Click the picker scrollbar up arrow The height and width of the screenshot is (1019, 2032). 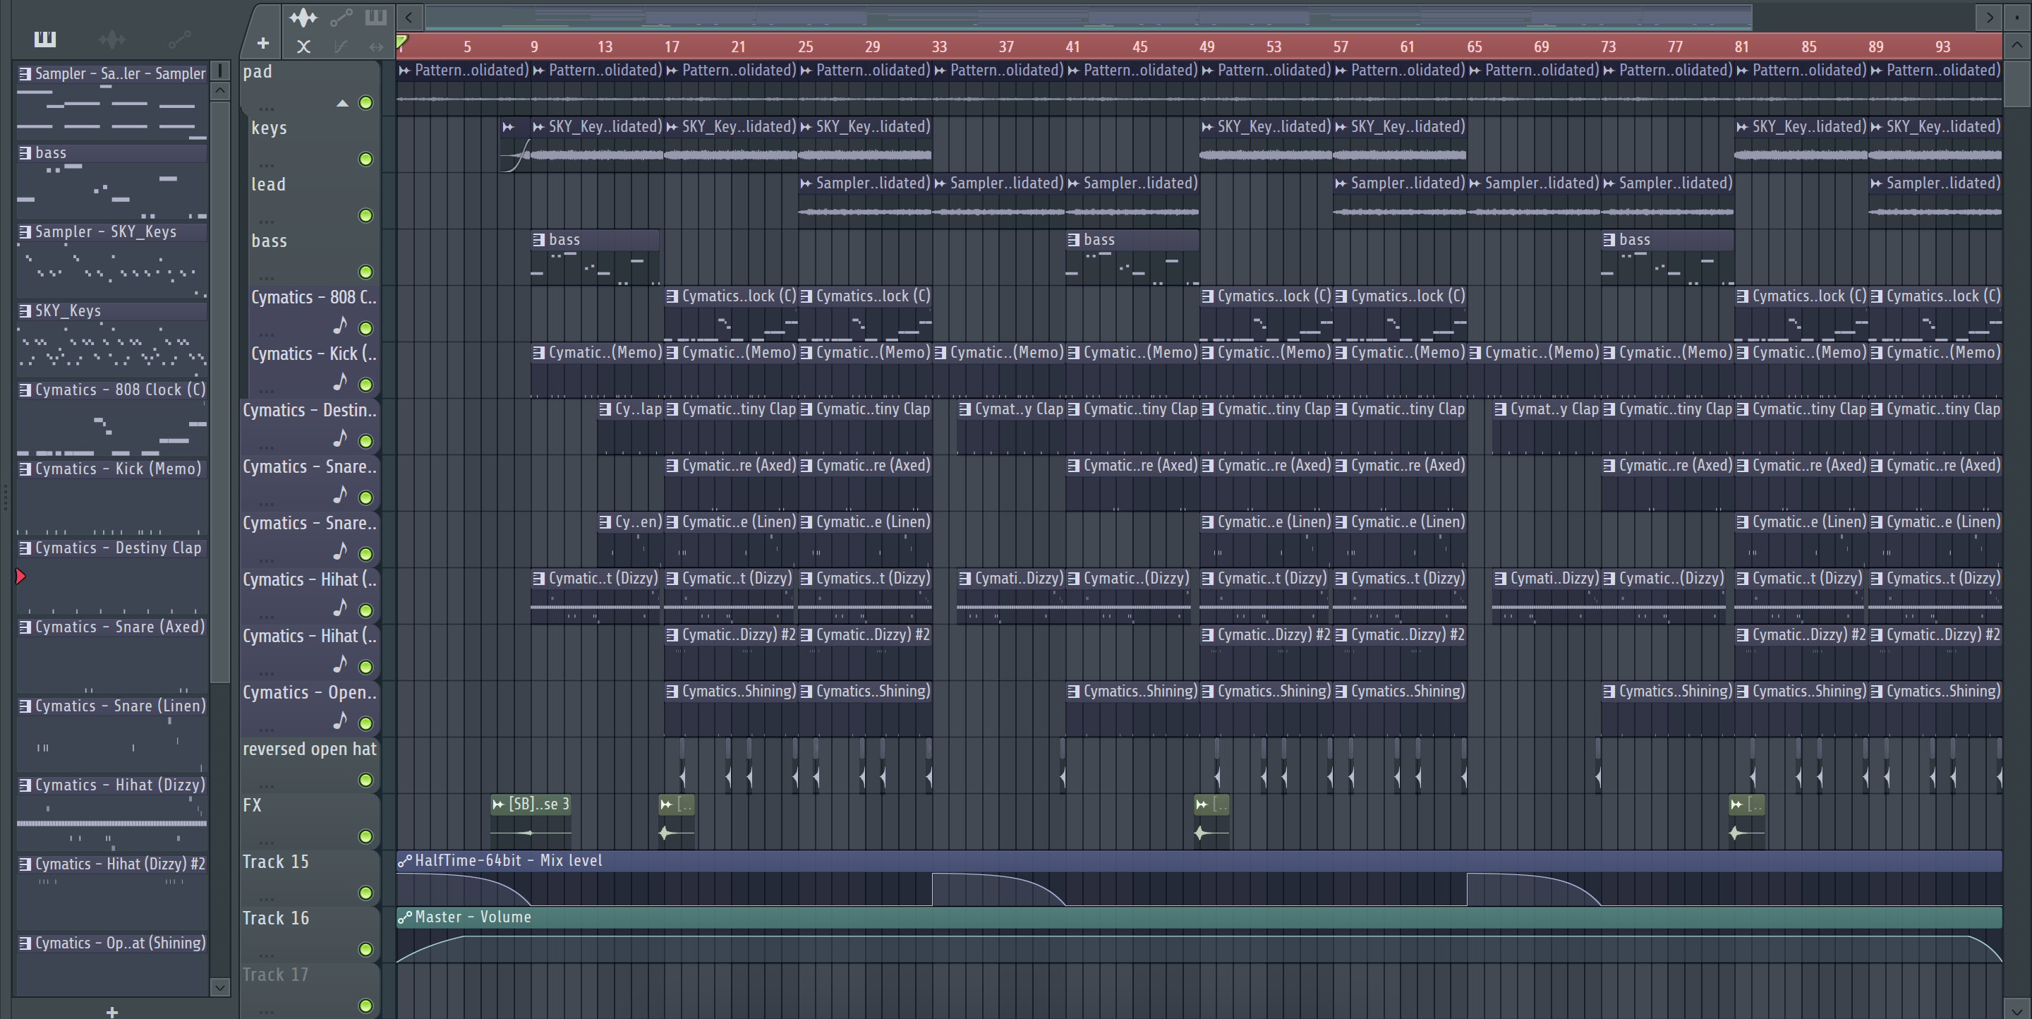click(220, 91)
